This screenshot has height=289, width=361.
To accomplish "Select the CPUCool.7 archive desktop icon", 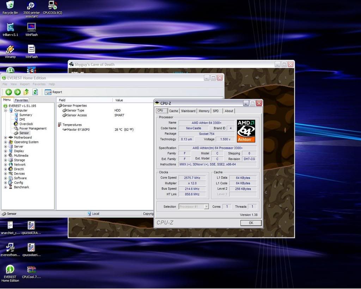I will point(31,270).
